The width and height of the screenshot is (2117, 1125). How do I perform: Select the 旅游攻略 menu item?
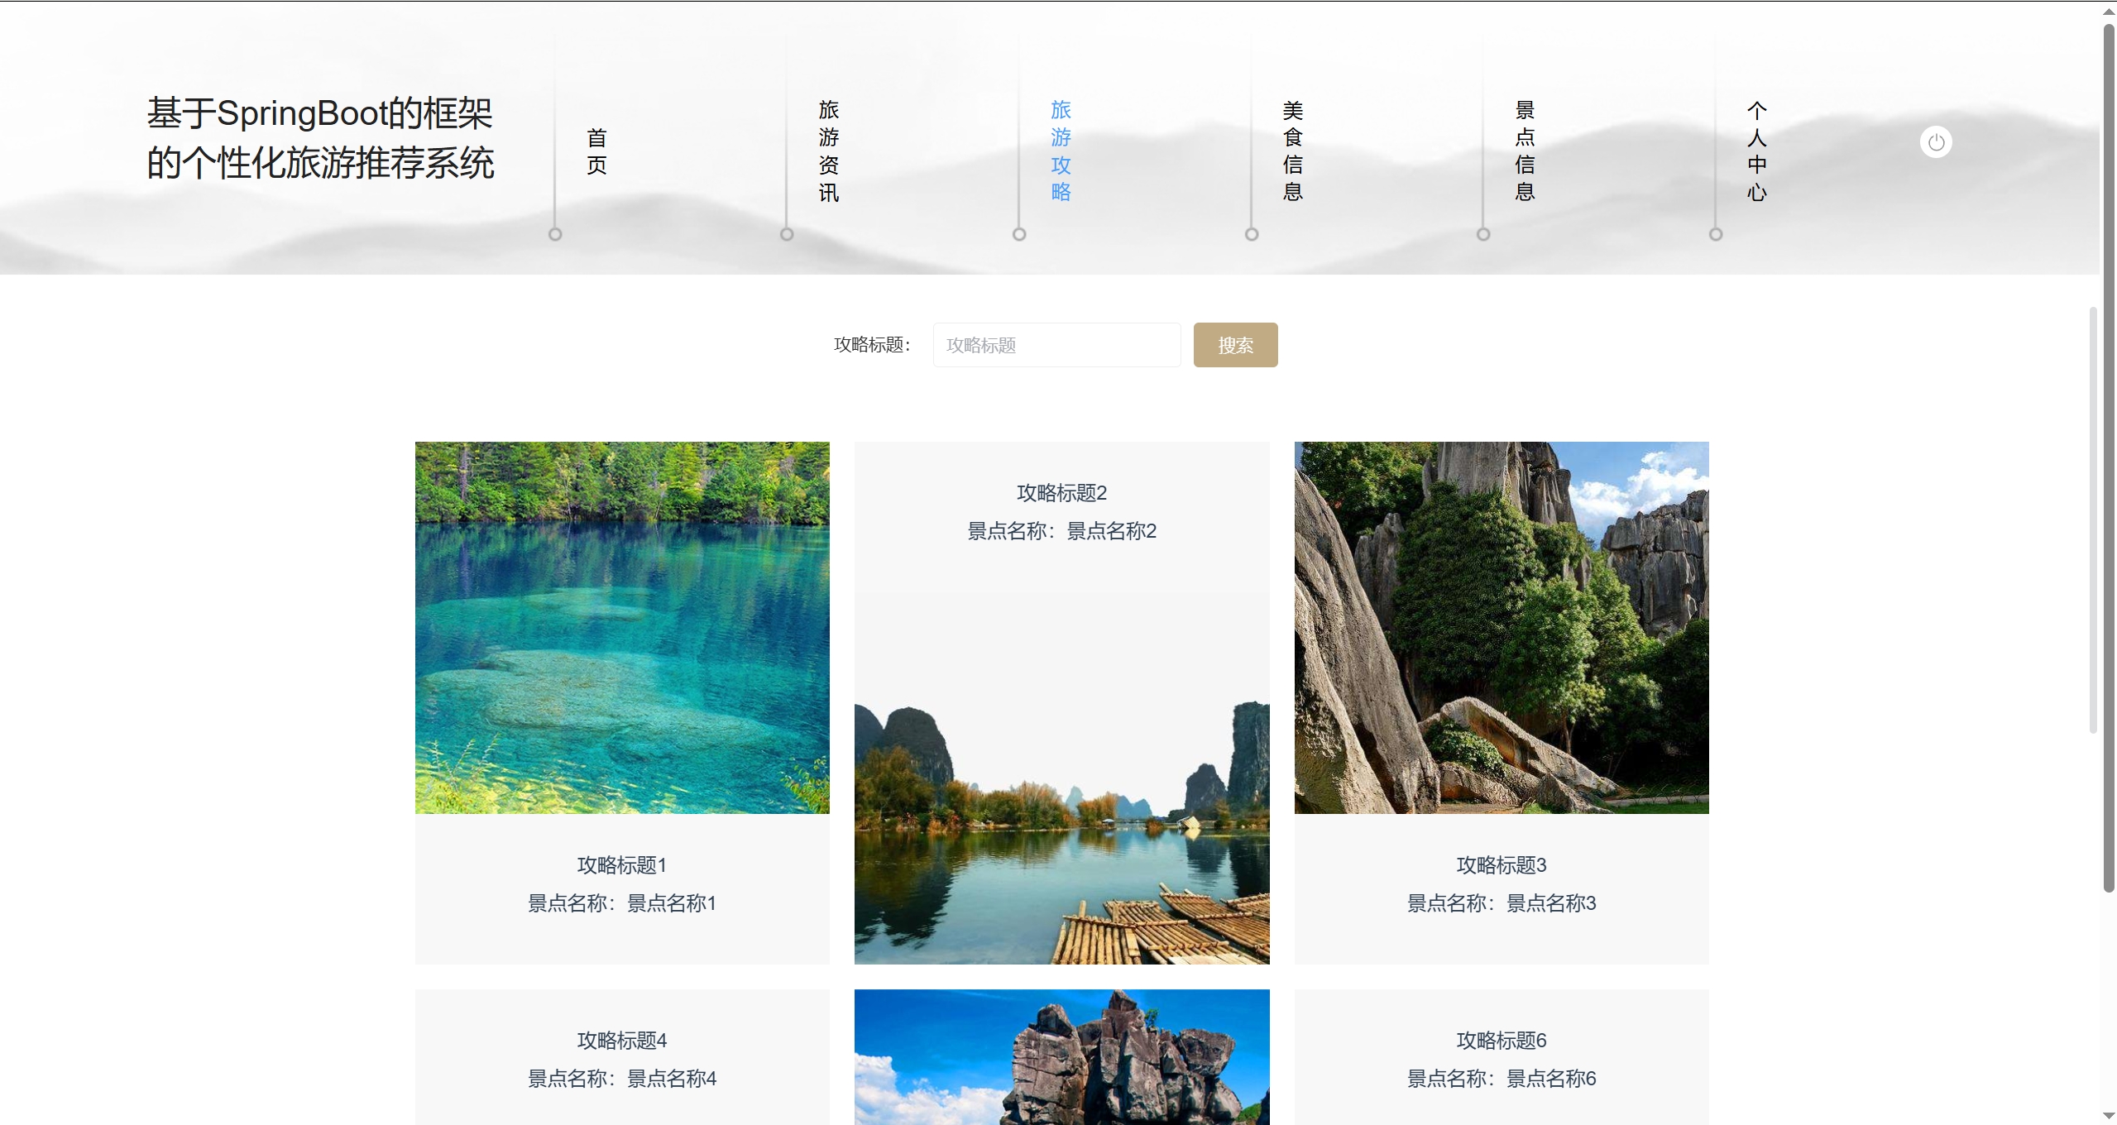pyautogui.click(x=1061, y=151)
